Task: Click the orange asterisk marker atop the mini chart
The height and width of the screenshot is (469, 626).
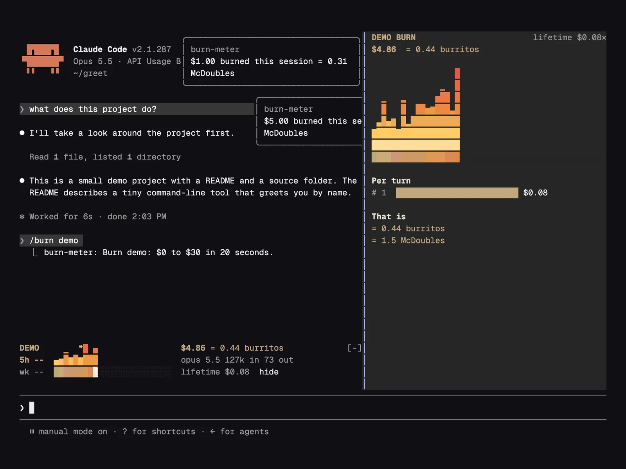Action: coord(81,347)
